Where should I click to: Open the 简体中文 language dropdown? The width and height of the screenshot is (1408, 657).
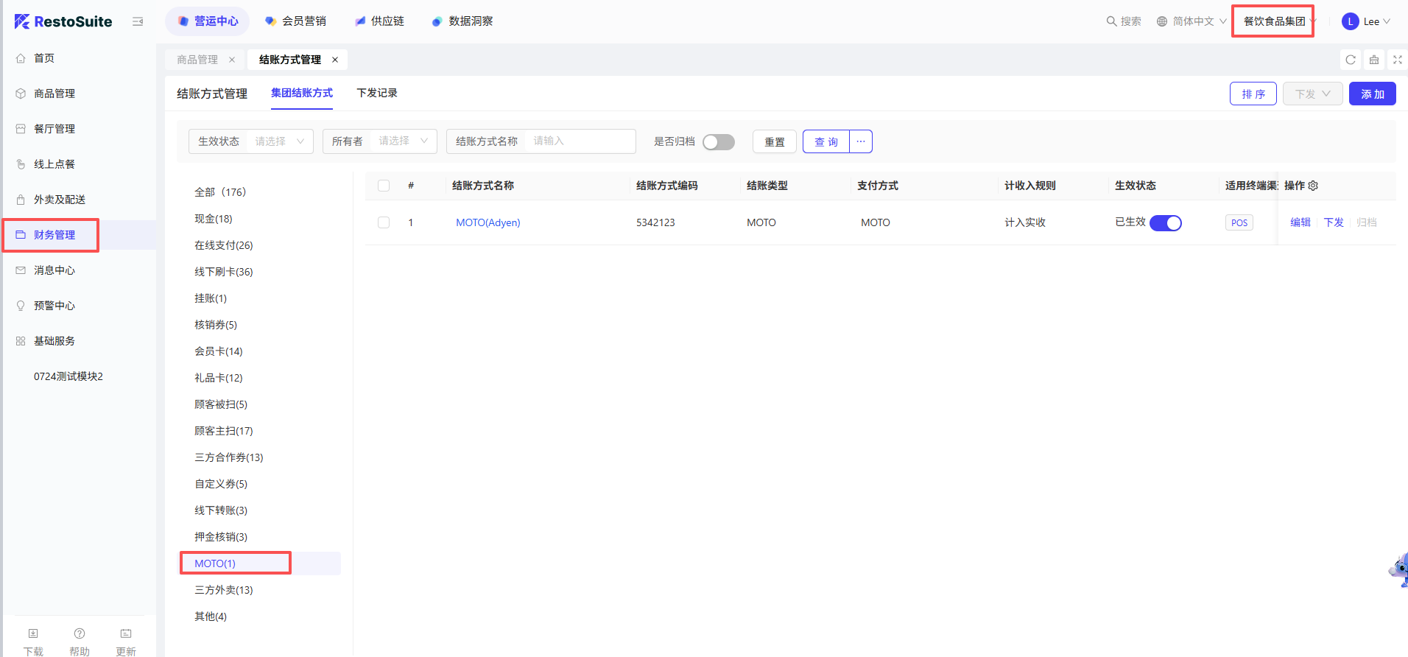coord(1191,21)
